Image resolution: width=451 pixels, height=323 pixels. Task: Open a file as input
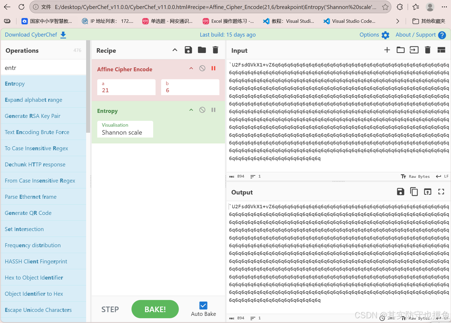point(414,50)
